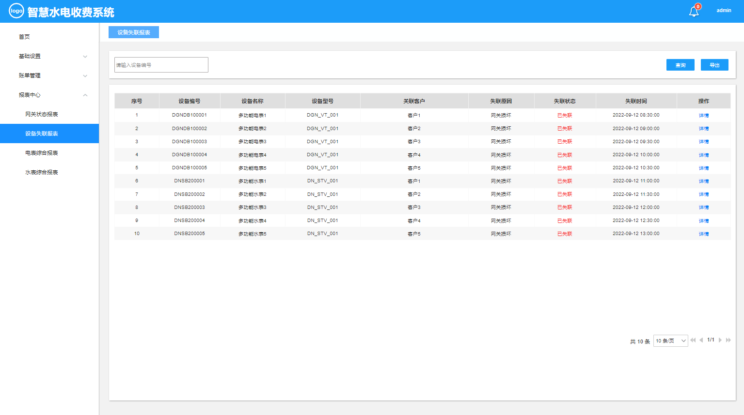The height and width of the screenshot is (415, 744).
Task: Open 详情 for device DNSB200005
Action: pos(703,234)
